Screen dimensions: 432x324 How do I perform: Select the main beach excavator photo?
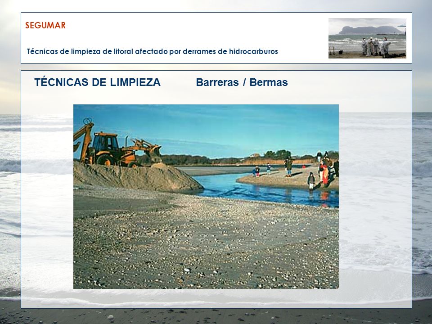(206, 197)
